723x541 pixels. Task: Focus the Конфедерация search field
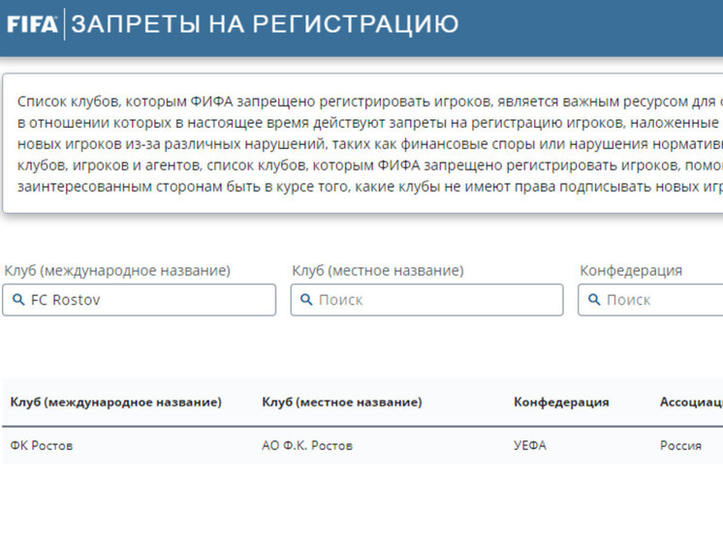pyautogui.click(x=650, y=300)
